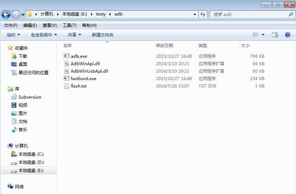Click the flash.txt file name
Viewport: 296px width, 194px height.
click(x=78, y=86)
